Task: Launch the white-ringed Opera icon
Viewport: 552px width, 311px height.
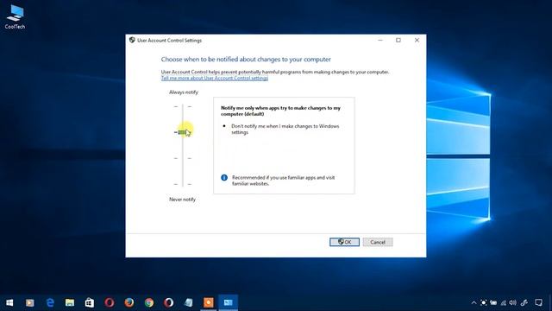Action: 169,302
